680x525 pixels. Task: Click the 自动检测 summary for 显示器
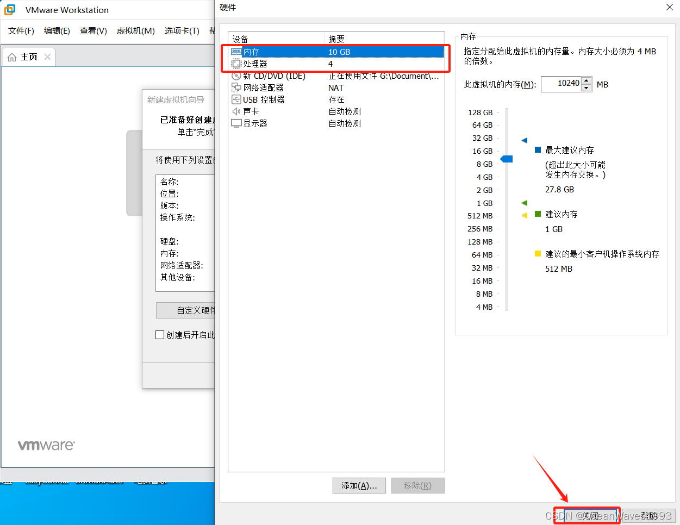tap(345, 123)
